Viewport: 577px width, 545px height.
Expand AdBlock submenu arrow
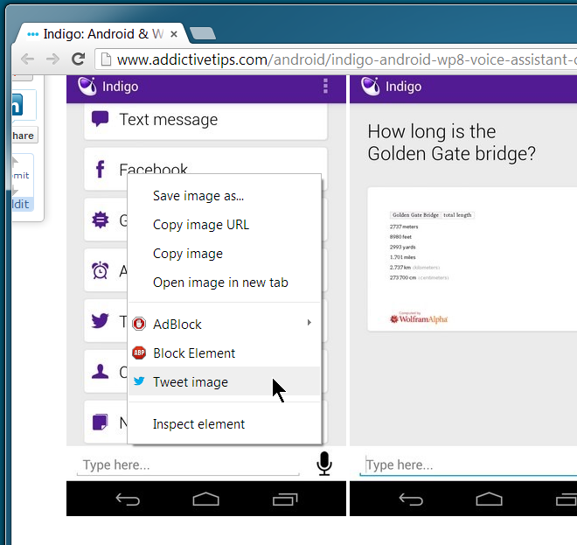(309, 323)
